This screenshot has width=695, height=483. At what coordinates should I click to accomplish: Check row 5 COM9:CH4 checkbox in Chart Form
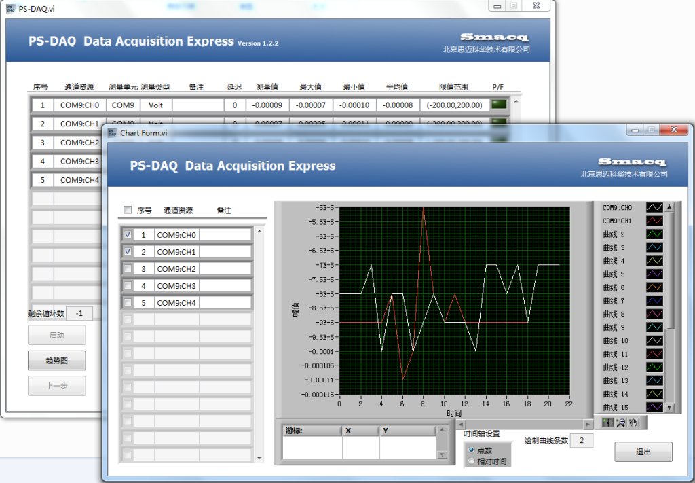[x=128, y=302]
